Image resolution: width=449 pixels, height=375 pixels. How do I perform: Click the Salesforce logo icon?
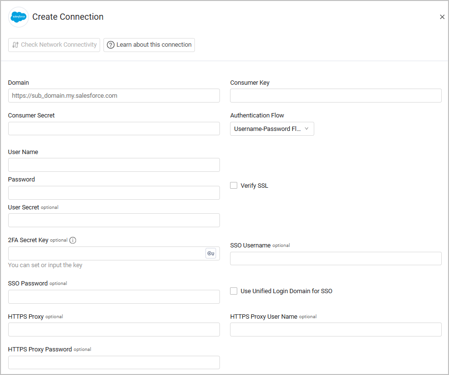pos(19,17)
